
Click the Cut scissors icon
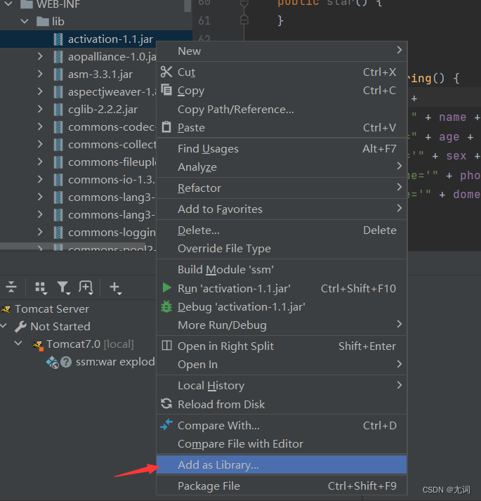click(166, 72)
